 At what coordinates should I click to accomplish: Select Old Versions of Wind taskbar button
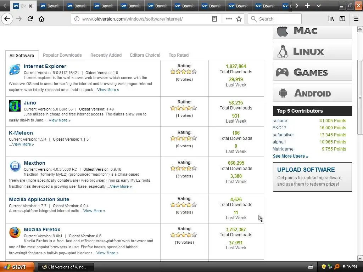coord(66,267)
